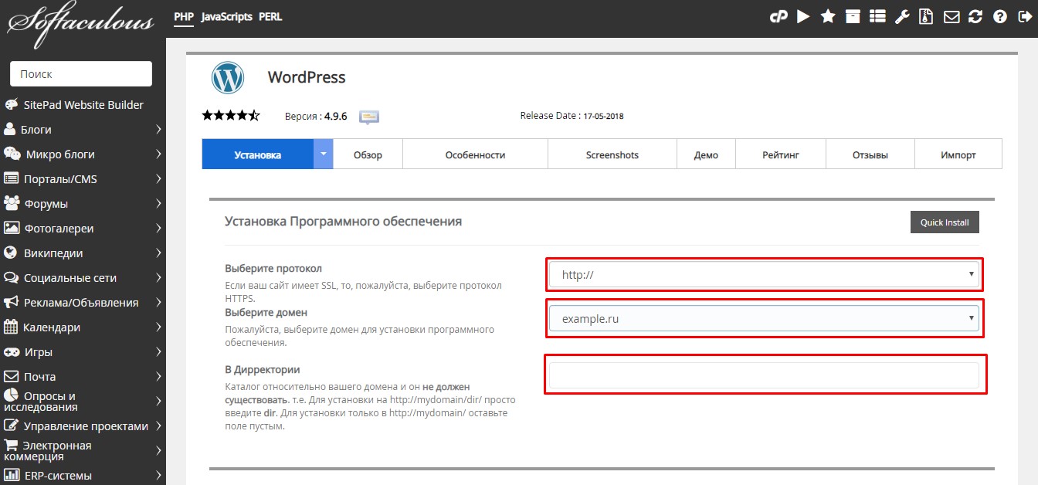This screenshot has width=1038, height=485.
Task: Open the Отзывы tab
Action: coord(870,154)
